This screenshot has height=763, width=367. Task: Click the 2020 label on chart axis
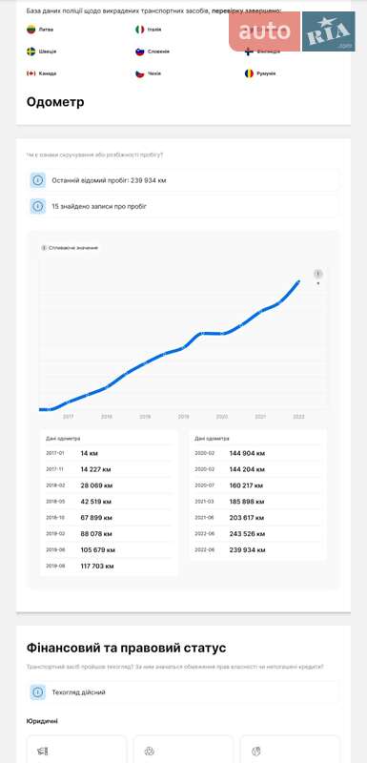click(222, 417)
